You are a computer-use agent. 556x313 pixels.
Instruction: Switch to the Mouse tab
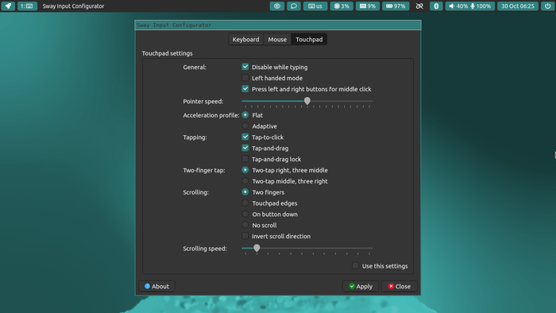coord(277,40)
